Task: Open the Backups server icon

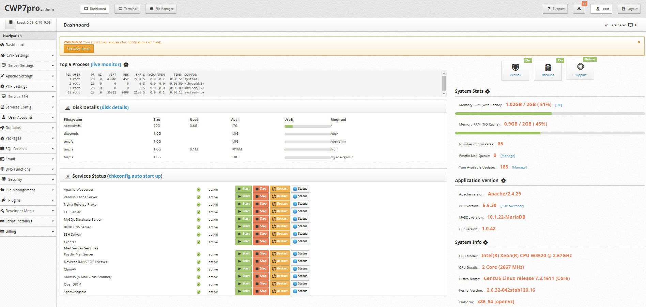Action: pos(548,68)
